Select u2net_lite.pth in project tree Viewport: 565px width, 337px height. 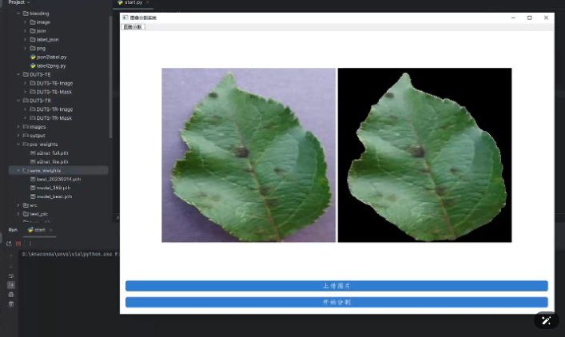(52, 161)
